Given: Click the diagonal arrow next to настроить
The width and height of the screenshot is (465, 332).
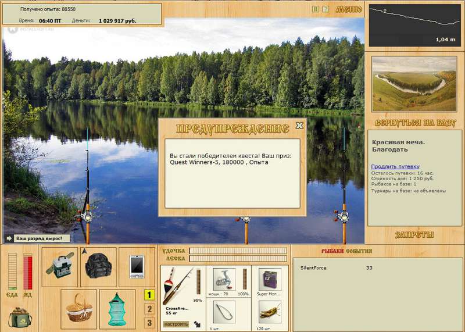Looking at the screenshot, I should click(x=197, y=324).
